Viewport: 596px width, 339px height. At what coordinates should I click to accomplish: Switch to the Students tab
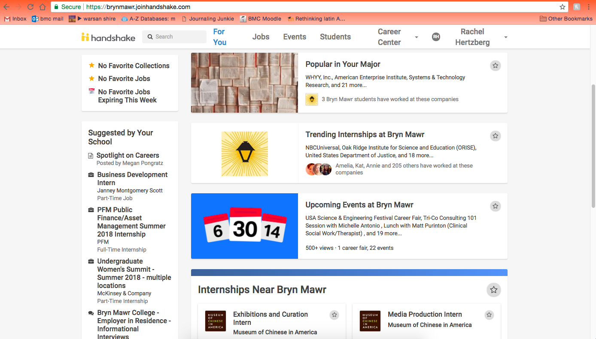[x=335, y=37]
